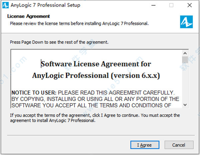This screenshot has width=200, height=155.
Task: Click the license text scrollbar thumb
Action: coord(185,60)
